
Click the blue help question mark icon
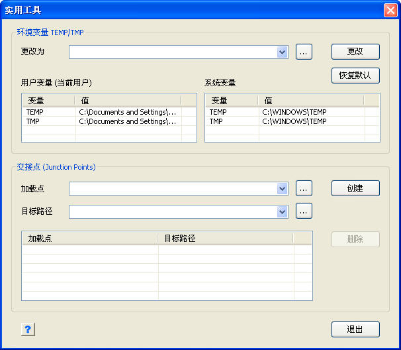[x=28, y=329]
